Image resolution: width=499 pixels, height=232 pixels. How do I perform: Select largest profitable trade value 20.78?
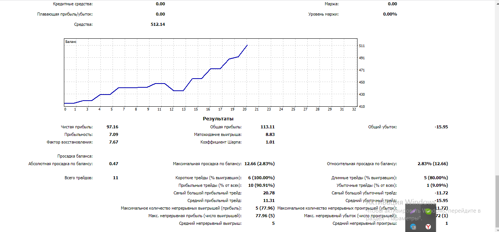(269, 193)
